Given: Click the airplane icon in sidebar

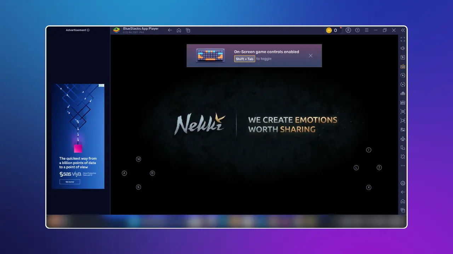Looking at the screenshot, I should (x=403, y=139).
